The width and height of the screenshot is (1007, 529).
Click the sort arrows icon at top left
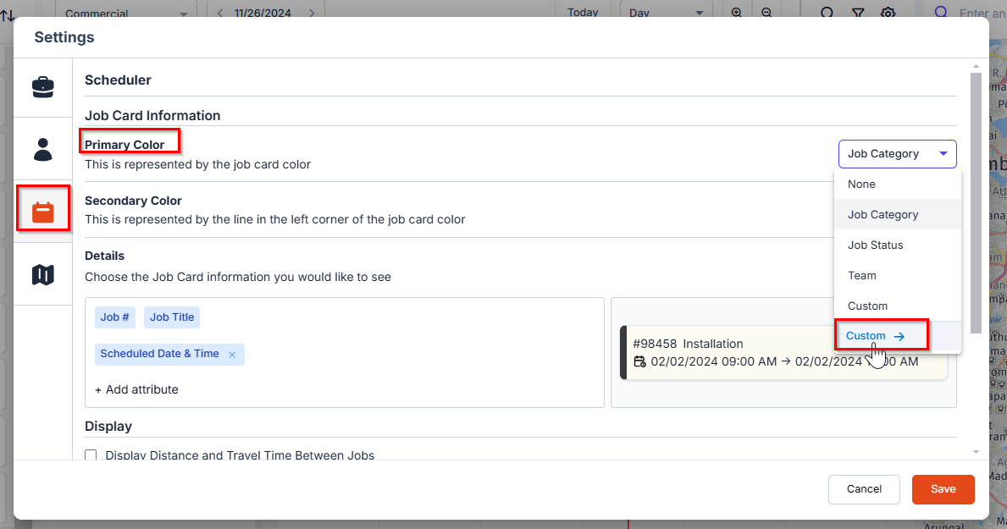coord(8,14)
